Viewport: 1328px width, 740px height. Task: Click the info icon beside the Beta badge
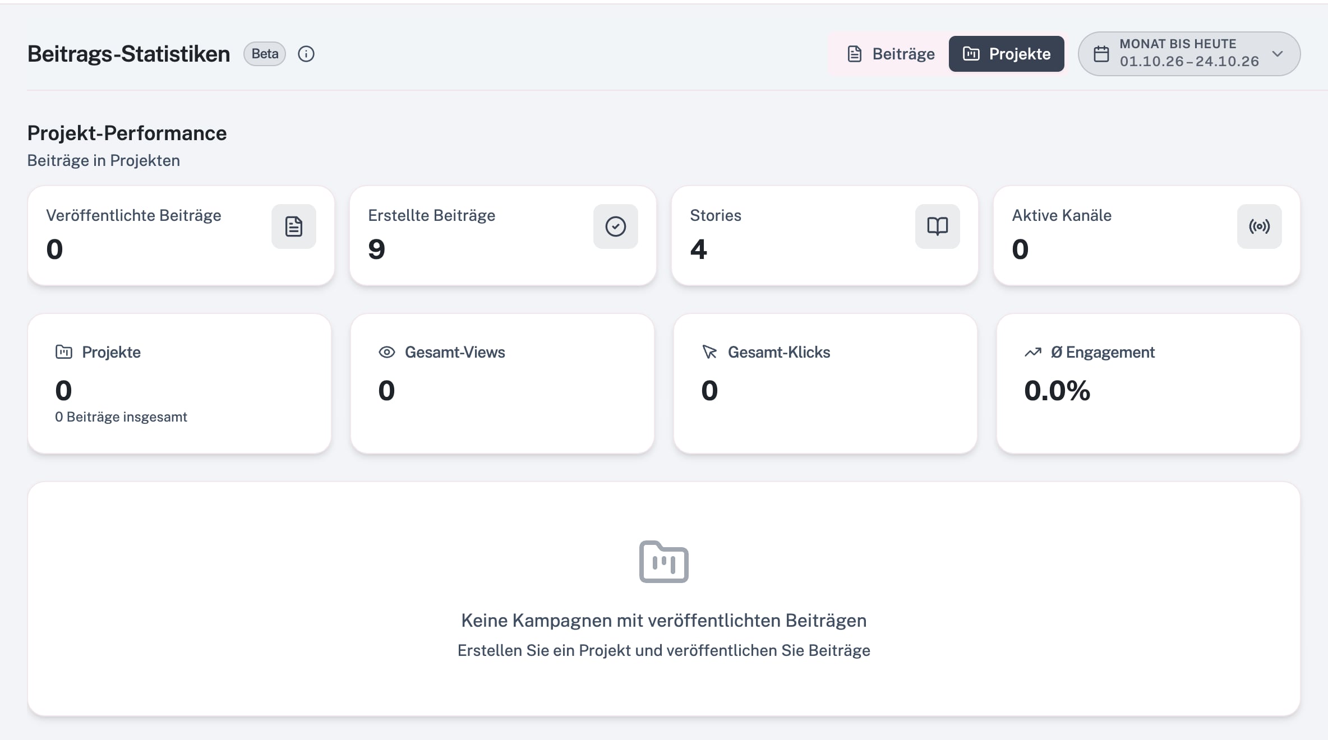click(x=306, y=54)
